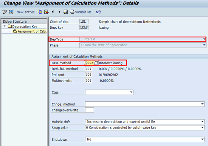Click the Copy As toolbar icon
The image size is (208, 146).
pos(40,12)
